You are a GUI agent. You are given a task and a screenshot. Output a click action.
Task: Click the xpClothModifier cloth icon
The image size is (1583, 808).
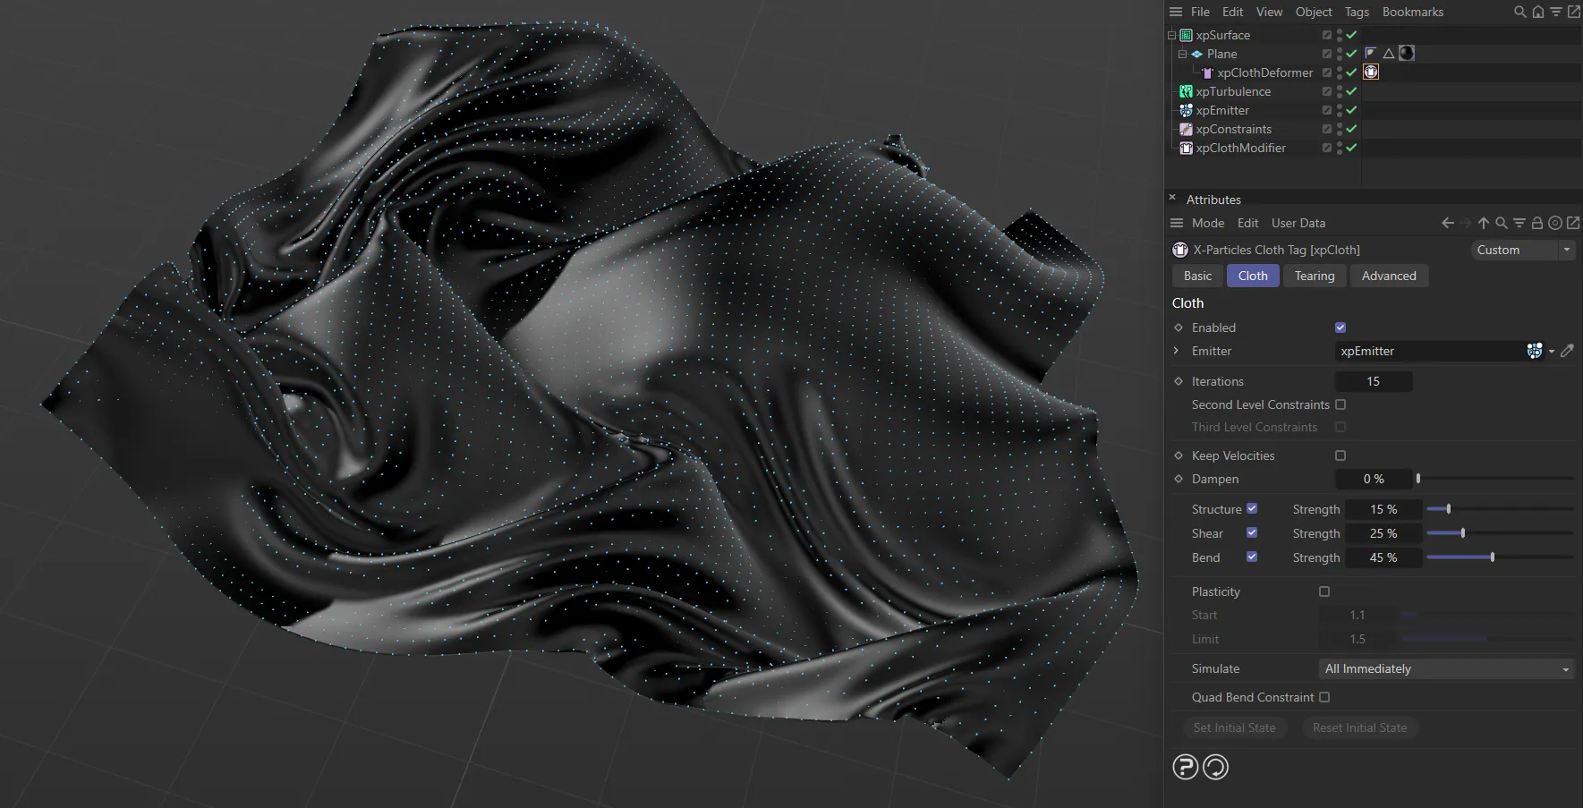point(1186,148)
